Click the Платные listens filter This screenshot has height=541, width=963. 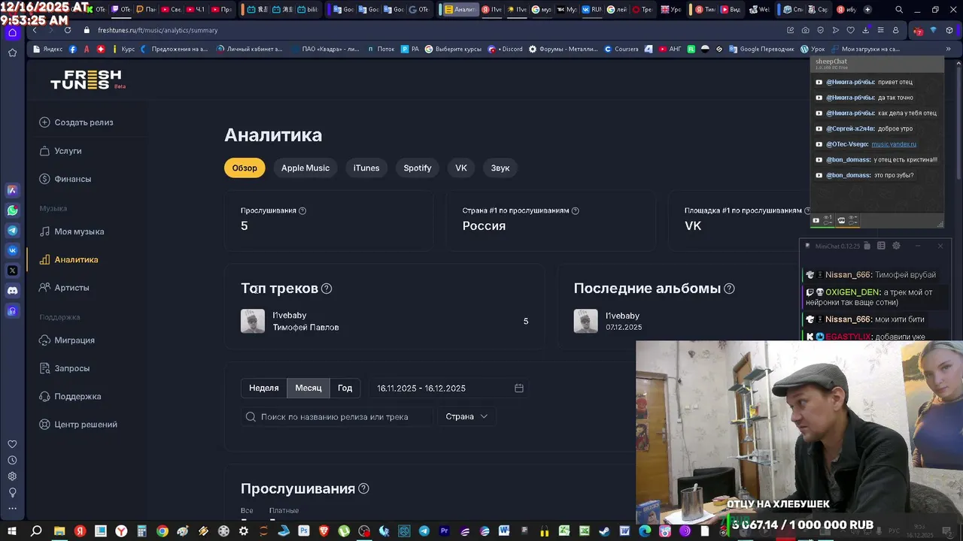pyautogui.click(x=284, y=511)
